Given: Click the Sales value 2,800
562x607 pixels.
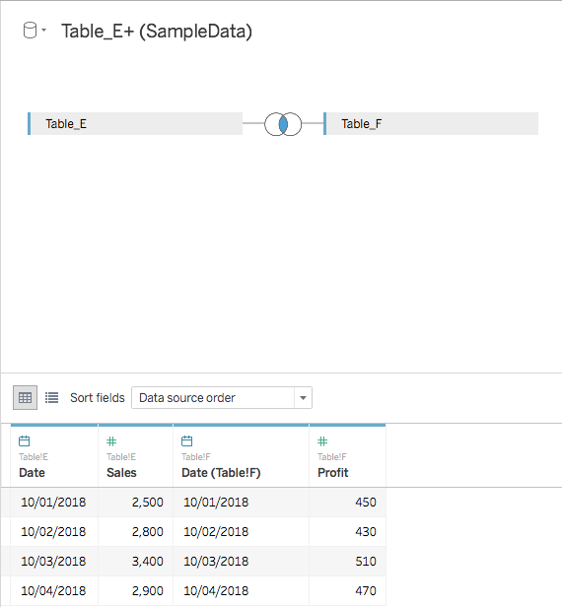Looking at the screenshot, I should pyautogui.click(x=148, y=531).
